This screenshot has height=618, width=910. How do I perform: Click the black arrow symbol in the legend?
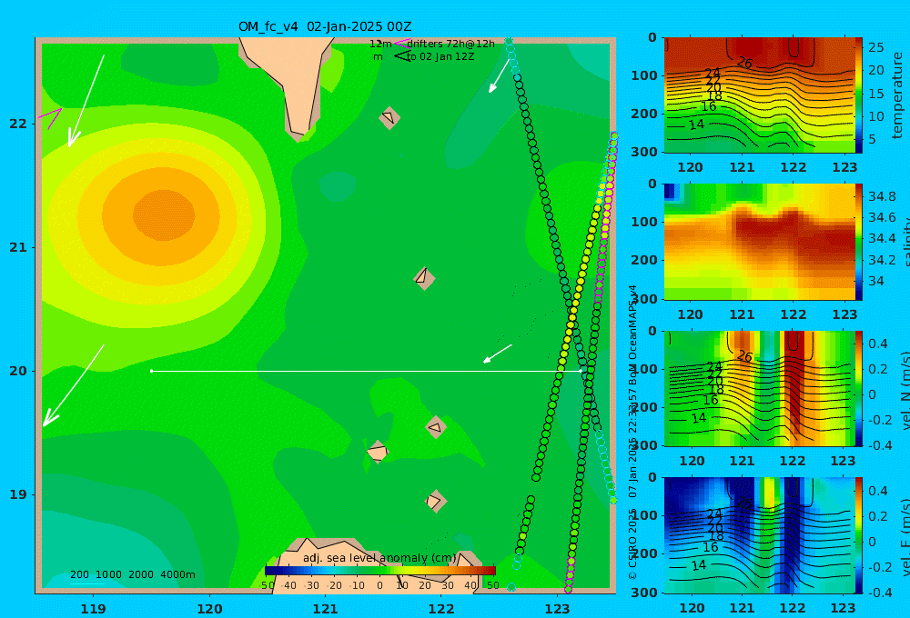click(x=402, y=56)
